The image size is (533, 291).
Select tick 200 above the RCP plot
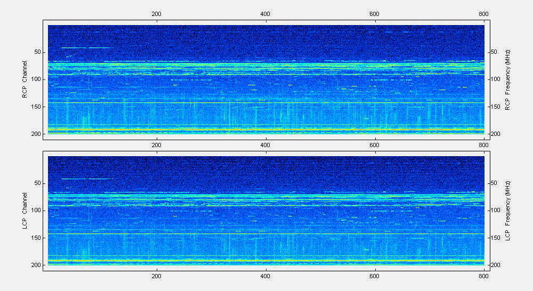[x=156, y=14]
